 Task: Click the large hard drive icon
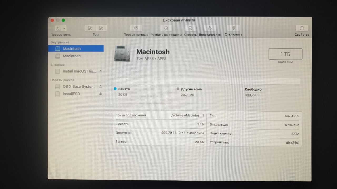point(122,54)
